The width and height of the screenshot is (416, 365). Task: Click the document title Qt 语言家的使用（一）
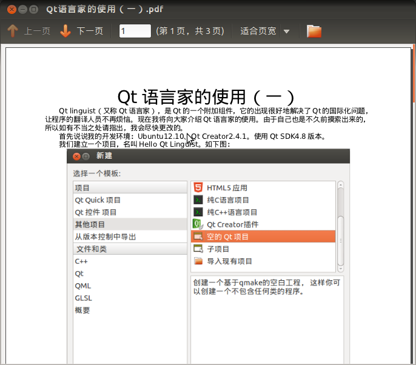(x=206, y=97)
